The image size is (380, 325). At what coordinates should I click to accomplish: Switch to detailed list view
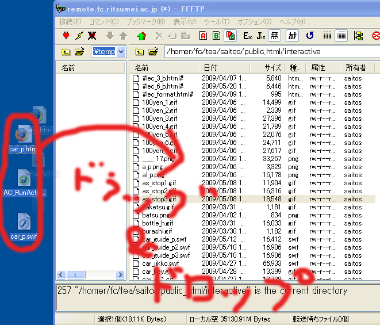click(x=341, y=36)
